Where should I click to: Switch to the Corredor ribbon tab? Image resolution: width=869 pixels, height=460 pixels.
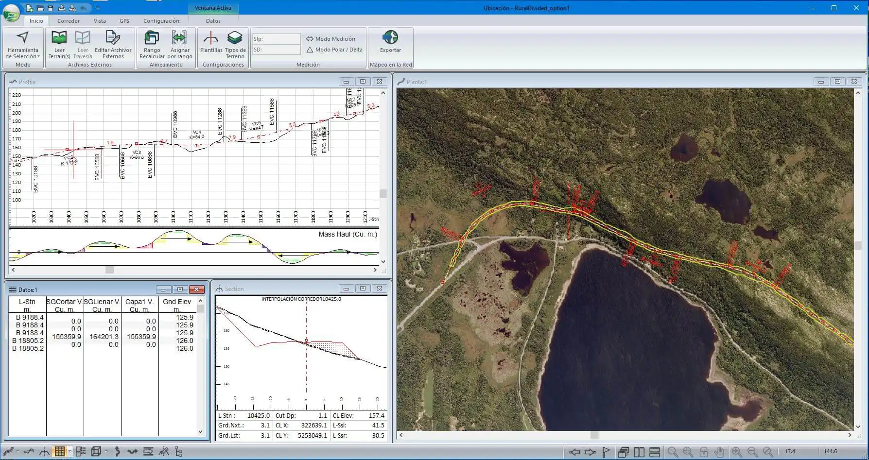point(69,21)
